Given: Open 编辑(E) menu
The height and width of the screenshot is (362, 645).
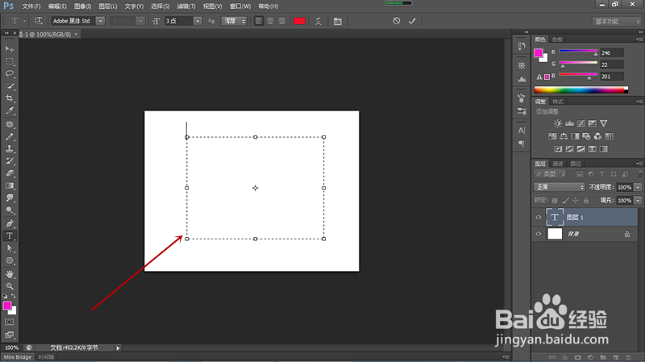Looking at the screenshot, I should (x=57, y=6).
